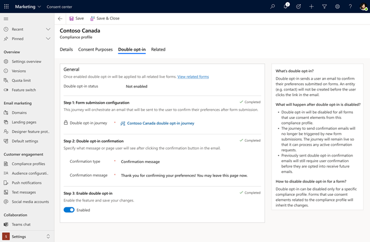This screenshot has height=242, width=370.
Task: Click the Contoso Canada record title
Action: (80, 31)
